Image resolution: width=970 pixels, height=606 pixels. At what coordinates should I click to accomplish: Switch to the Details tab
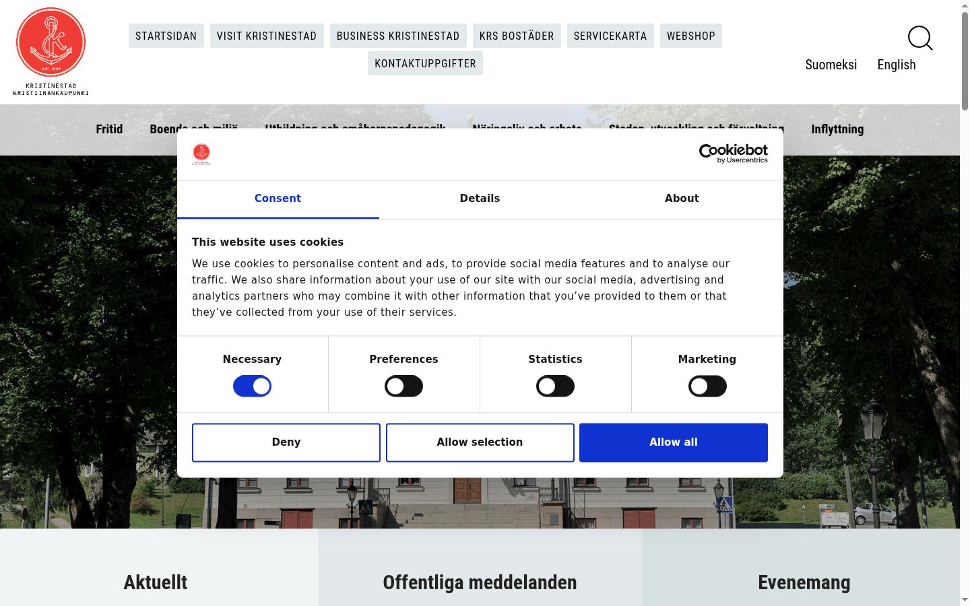[480, 199]
